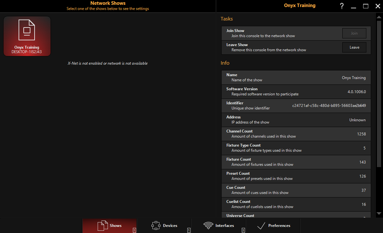Click the Identifier row label
The image size is (383, 233).
234,103
